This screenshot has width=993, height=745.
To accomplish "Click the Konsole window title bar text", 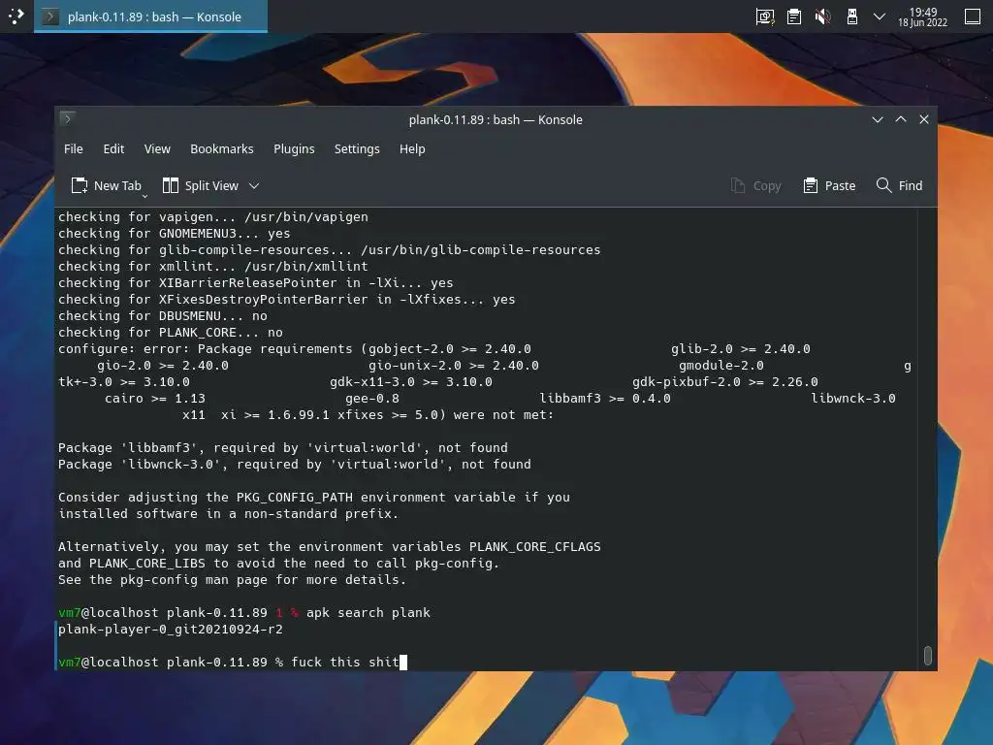I will point(496,119).
